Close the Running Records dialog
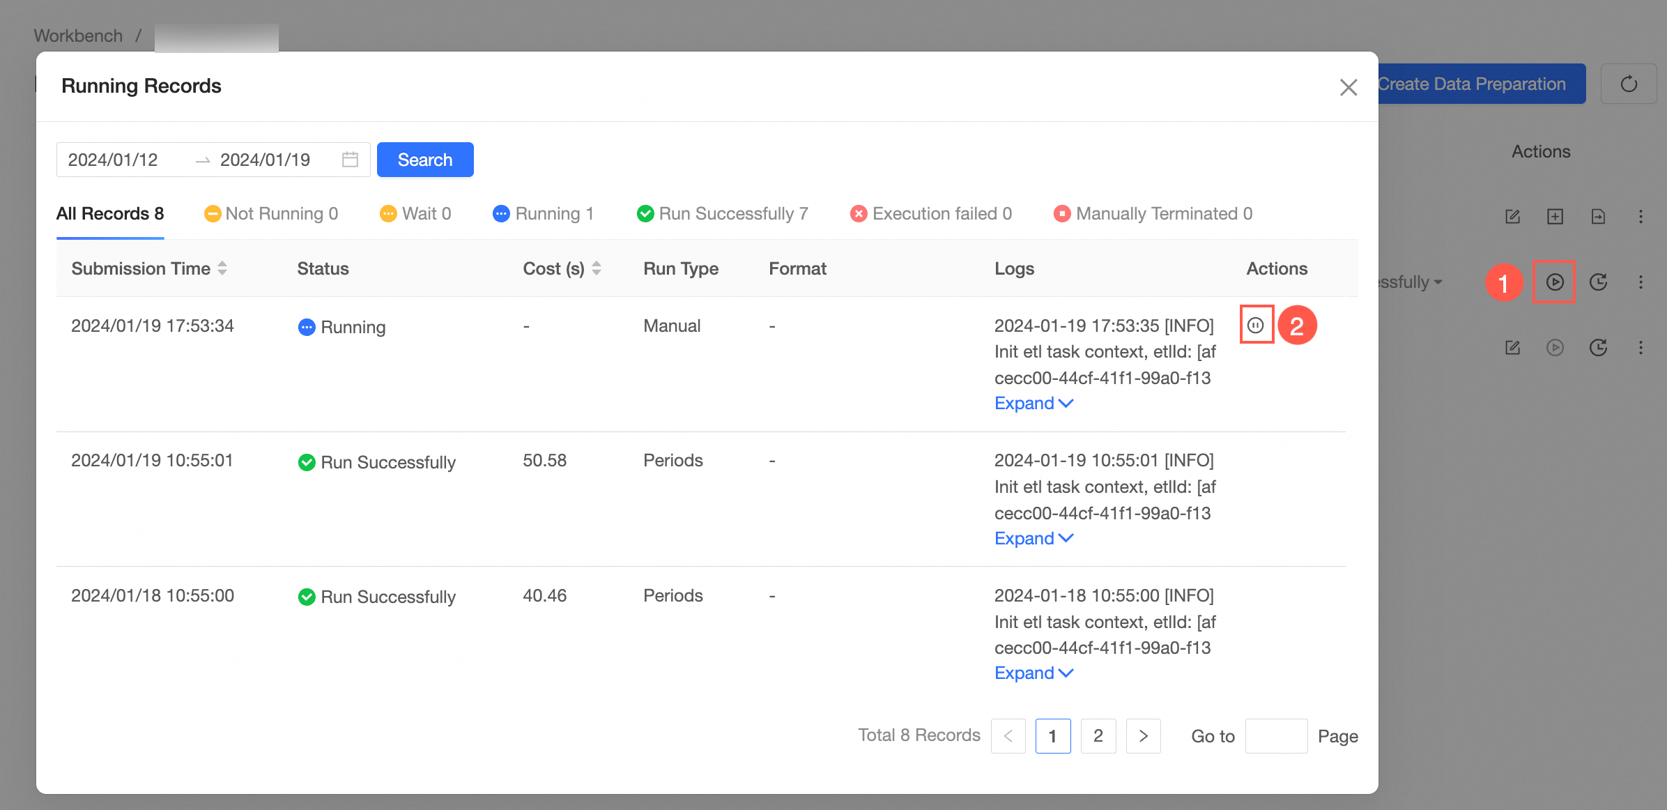This screenshot has width=1667, height=810. (1348, 87)
